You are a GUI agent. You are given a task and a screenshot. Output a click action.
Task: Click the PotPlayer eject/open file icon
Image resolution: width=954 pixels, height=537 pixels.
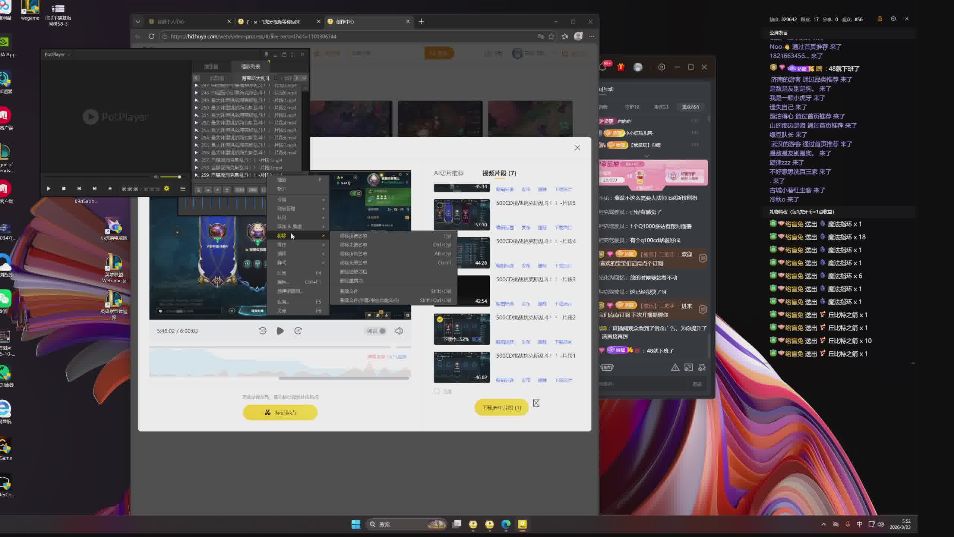click(110, 189)
